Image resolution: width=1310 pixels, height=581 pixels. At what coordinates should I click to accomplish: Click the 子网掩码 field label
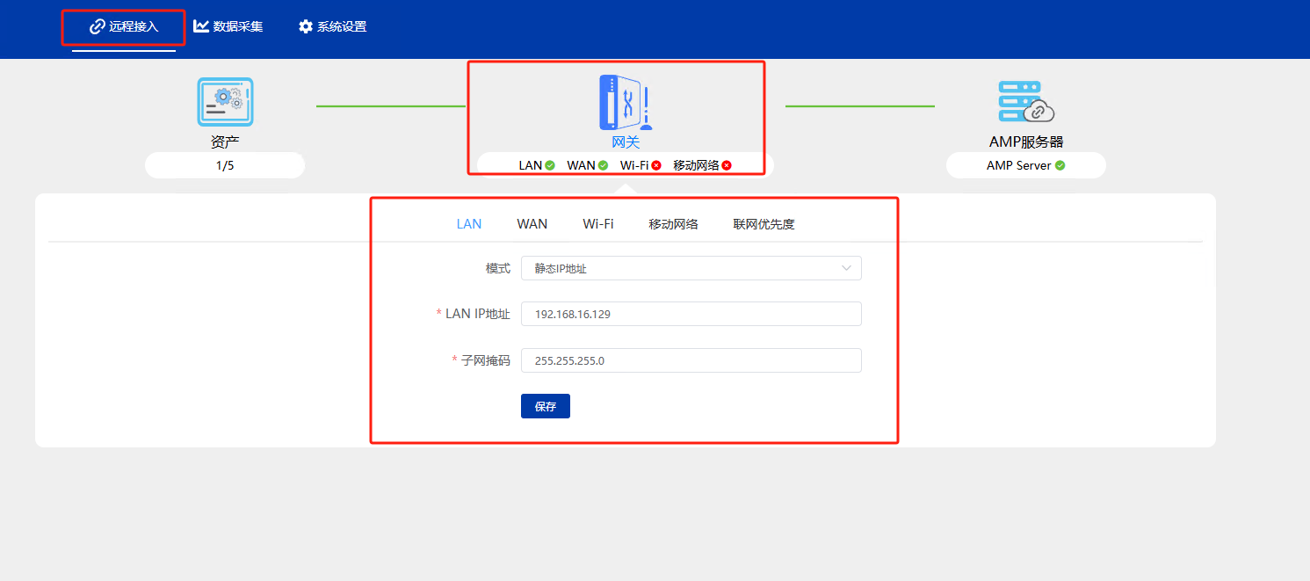tap(486, 360)
